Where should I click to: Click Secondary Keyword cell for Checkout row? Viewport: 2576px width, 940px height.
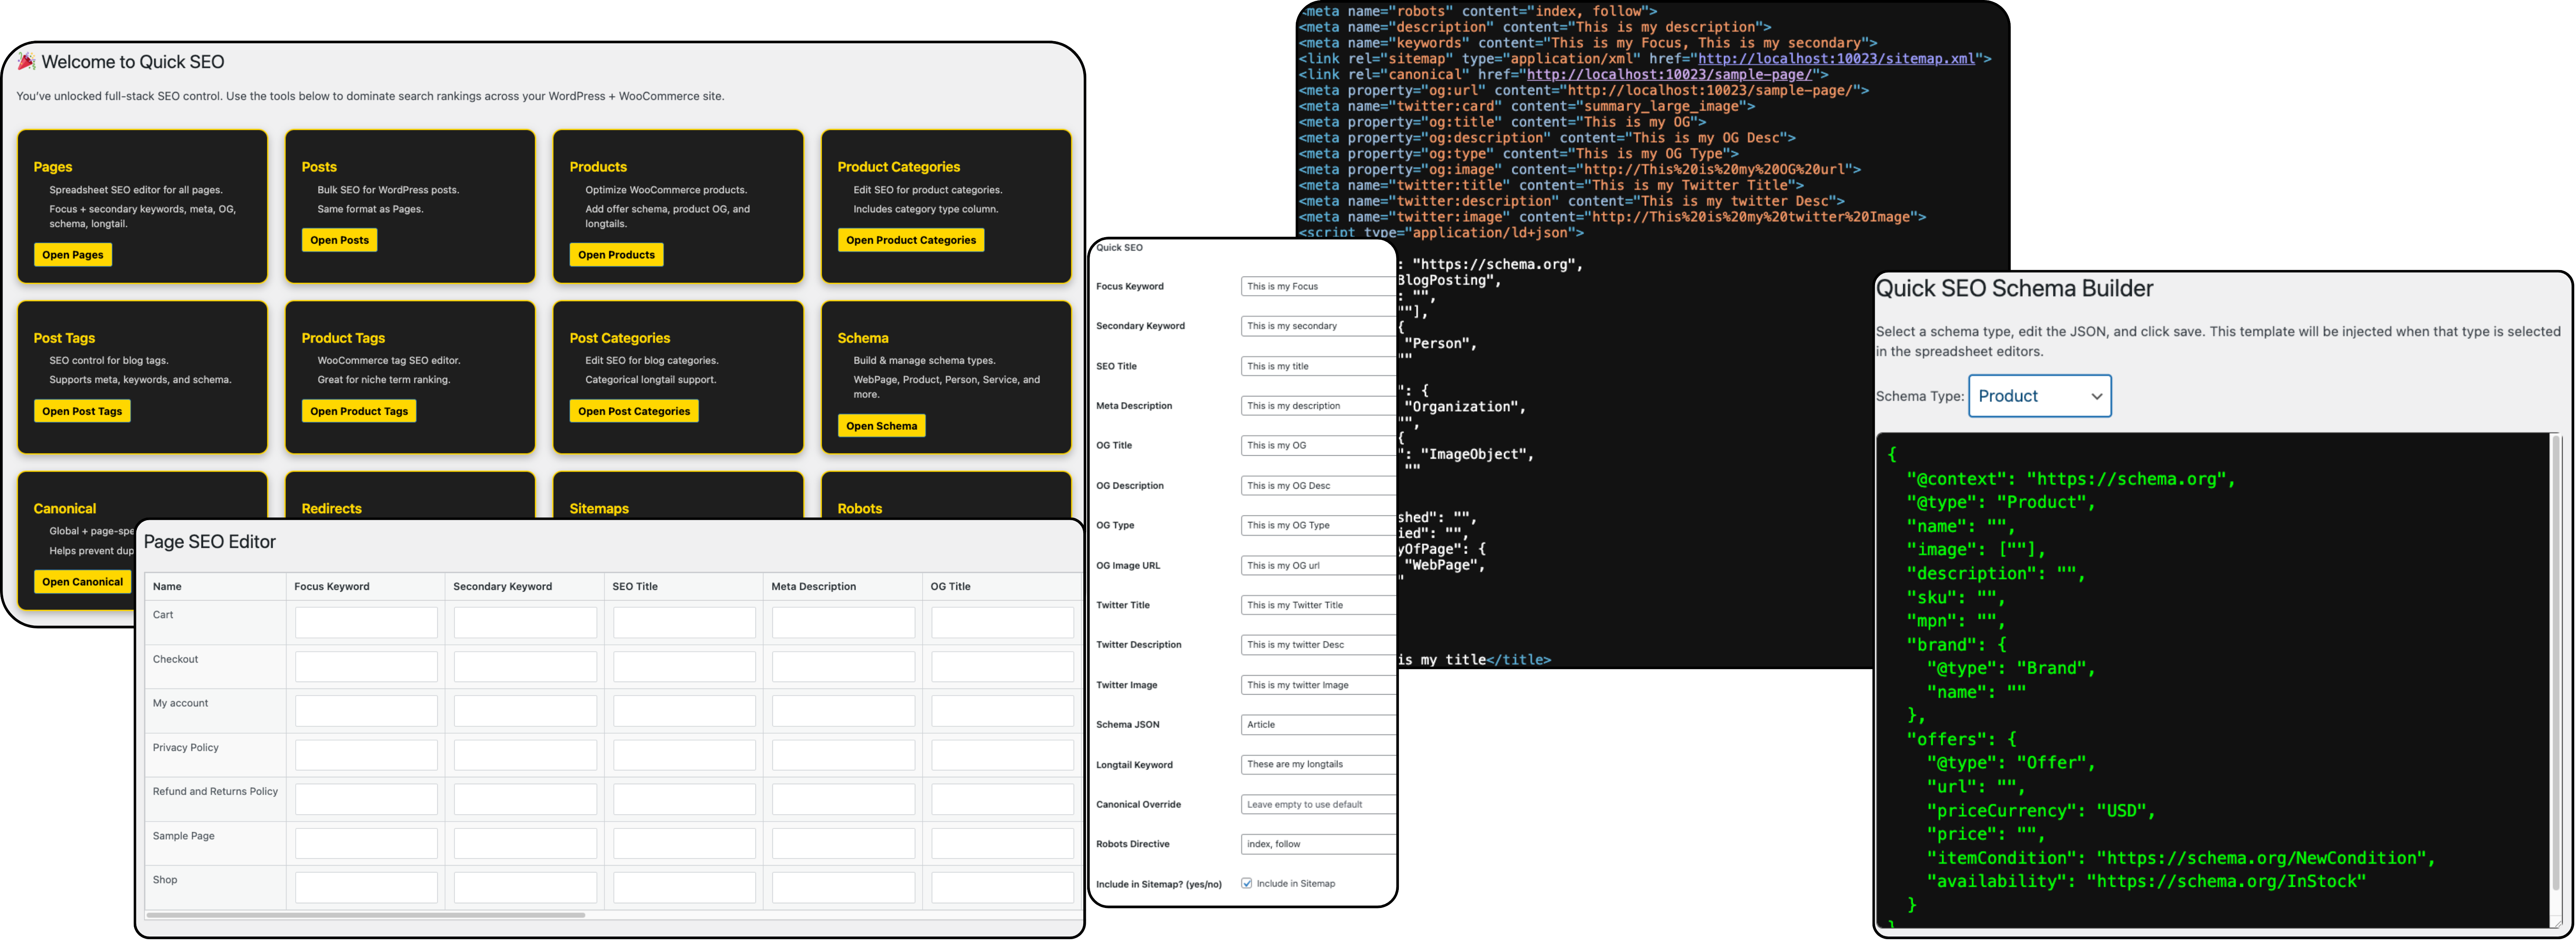pos(525,666)
